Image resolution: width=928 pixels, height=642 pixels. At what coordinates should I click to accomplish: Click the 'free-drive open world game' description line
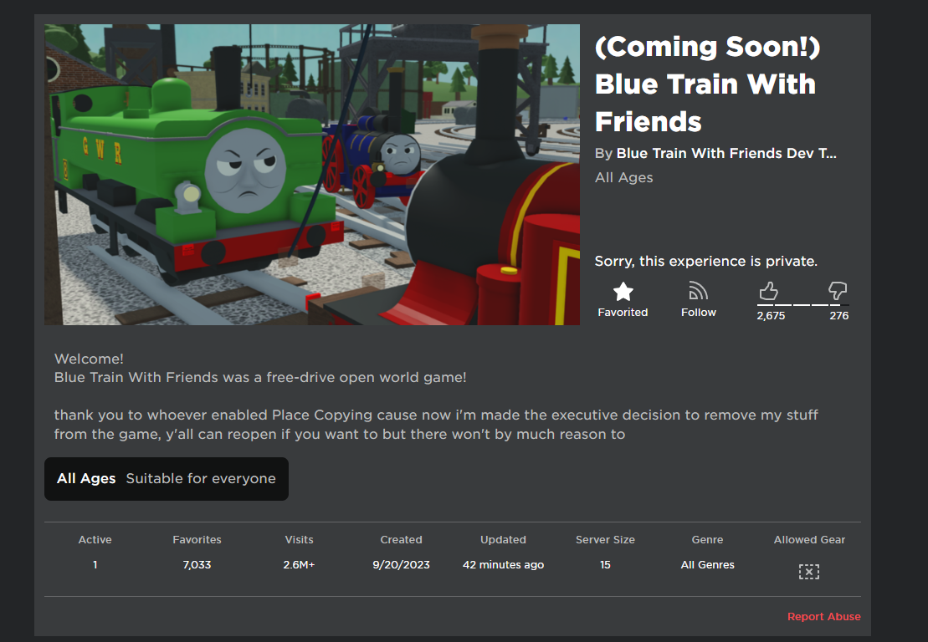(x=260, y=378)
